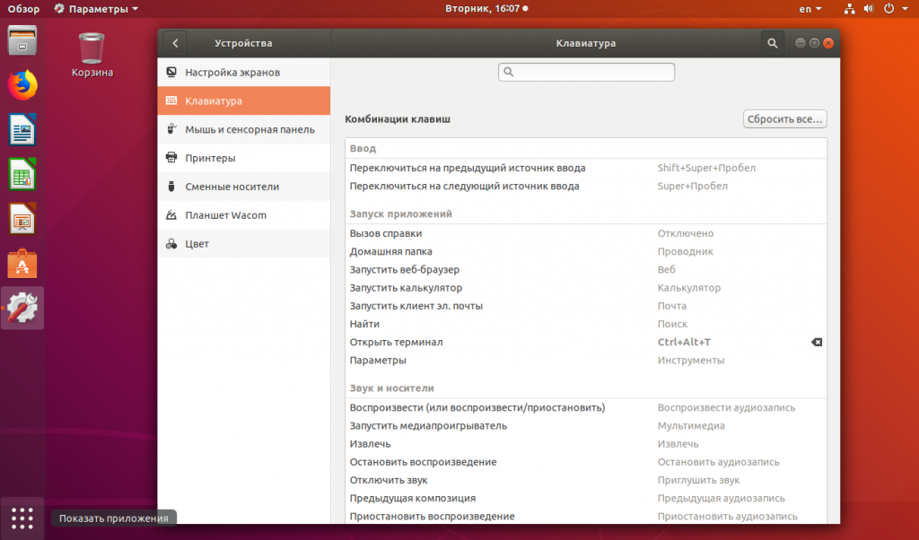Open the search magnifier icon in title bar
This screenshot has height=540, width=919.
[x=773, y=43]
